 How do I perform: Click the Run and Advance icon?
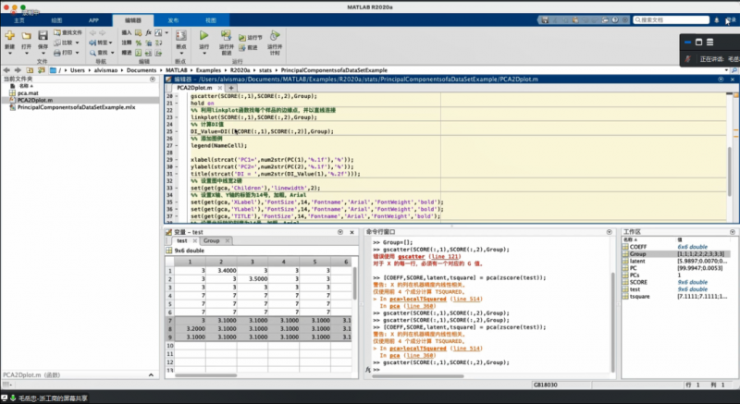pos(227,35)
